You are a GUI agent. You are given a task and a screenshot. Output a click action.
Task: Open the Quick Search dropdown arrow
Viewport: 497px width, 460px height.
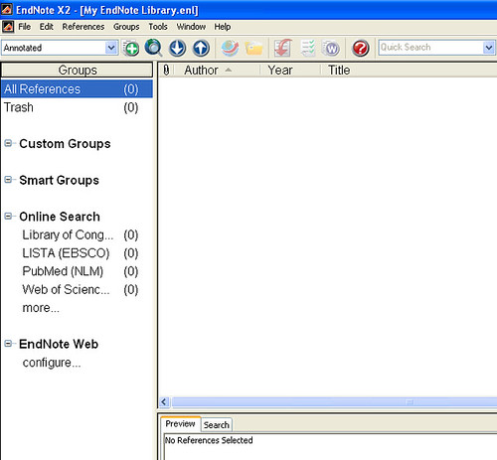pos(489,48)
